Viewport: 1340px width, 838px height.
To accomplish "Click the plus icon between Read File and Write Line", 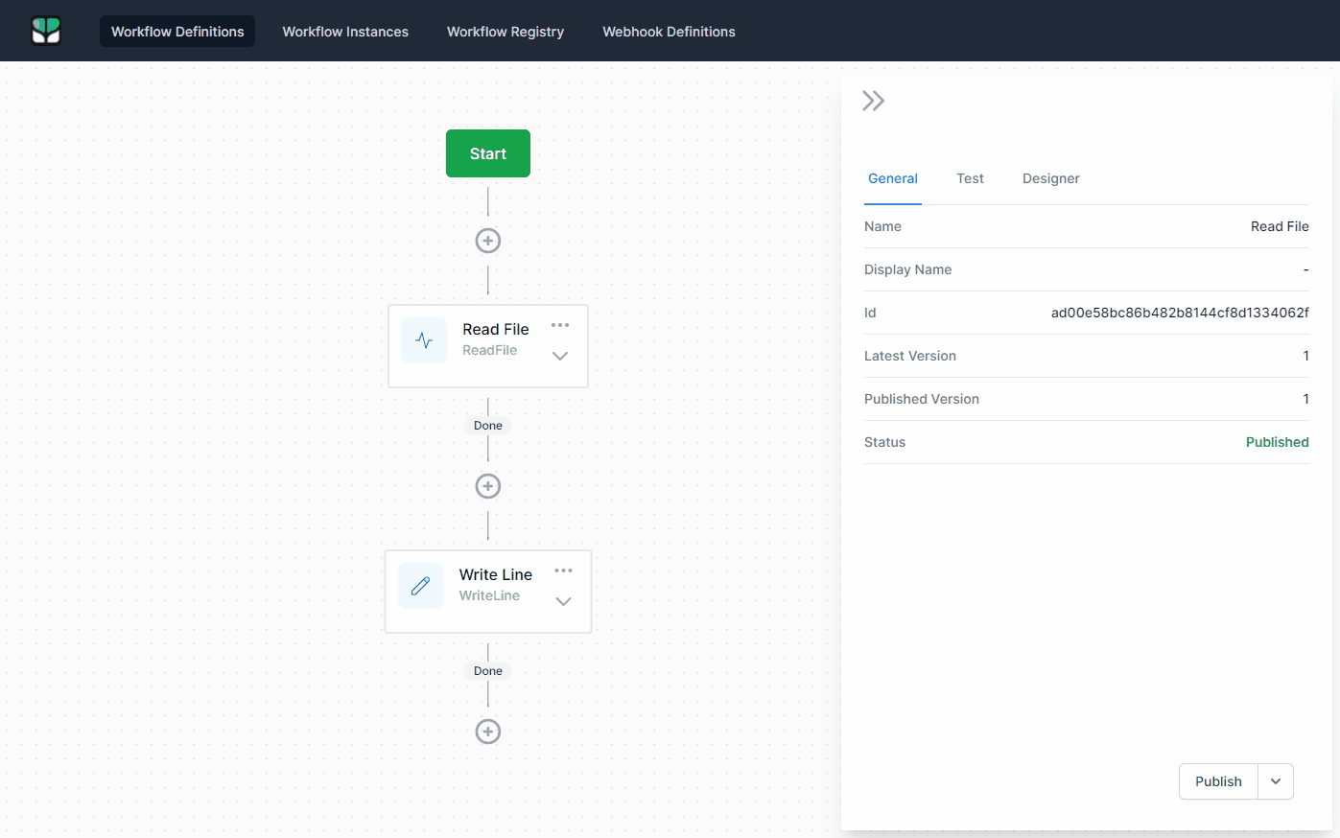I will click(x=488, y=486).
